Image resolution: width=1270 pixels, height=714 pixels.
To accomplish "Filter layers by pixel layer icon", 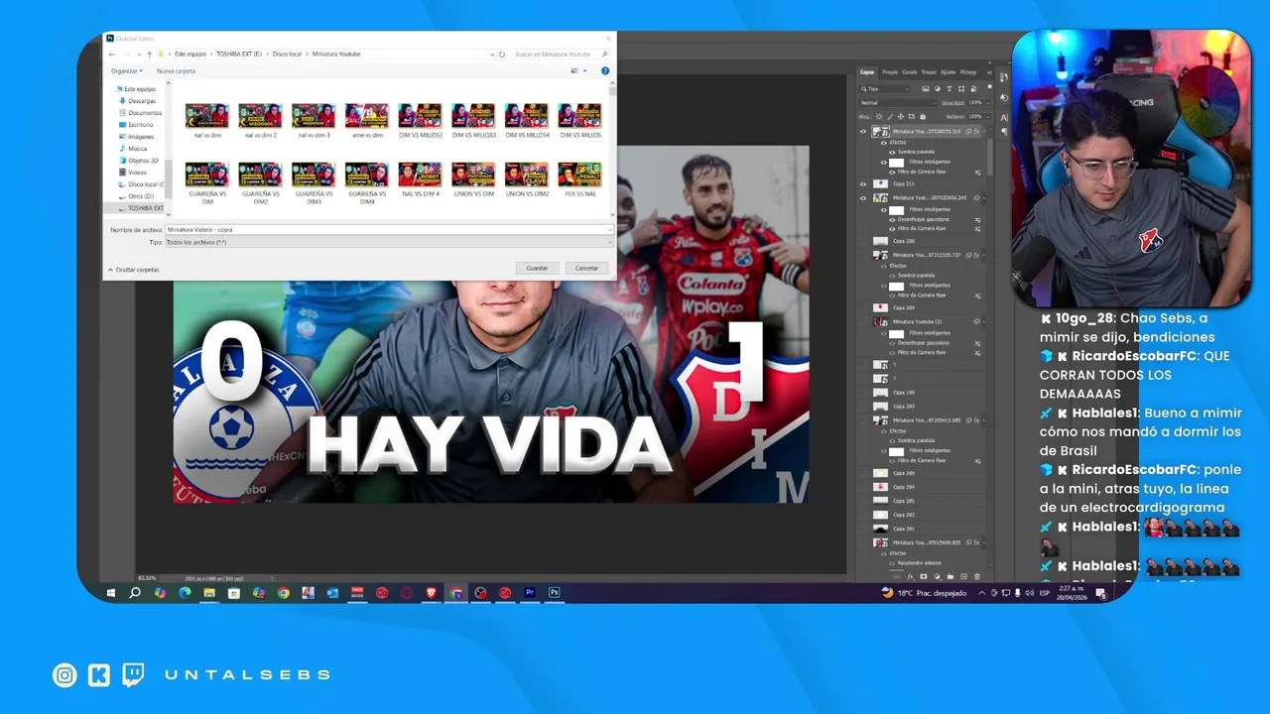I will [x=926, y=89].
